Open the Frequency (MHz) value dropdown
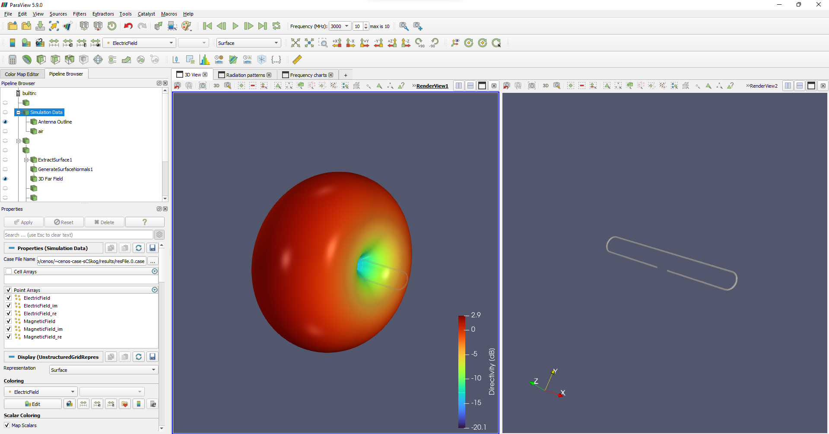This screenshot has width=829, height=434. tap(340, 26)
